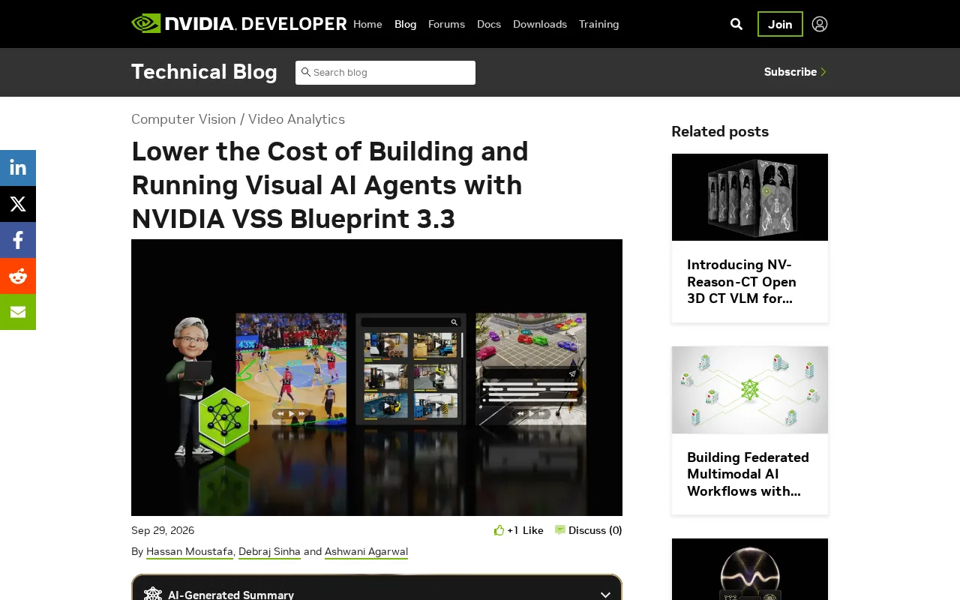Open the Docs menu item
Image resolution: width=960 pixels, height=600 pixels.
point(489,24)
